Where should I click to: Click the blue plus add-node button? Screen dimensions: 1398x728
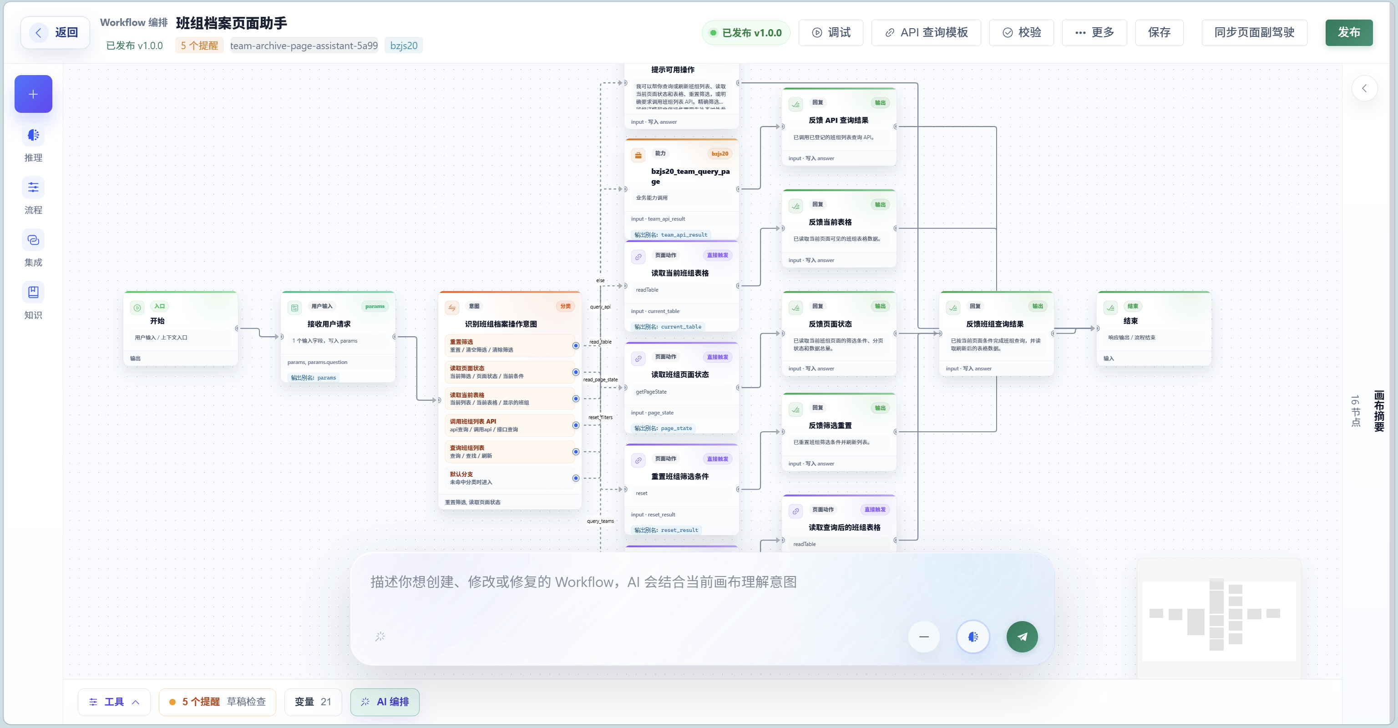pos(33,94)
